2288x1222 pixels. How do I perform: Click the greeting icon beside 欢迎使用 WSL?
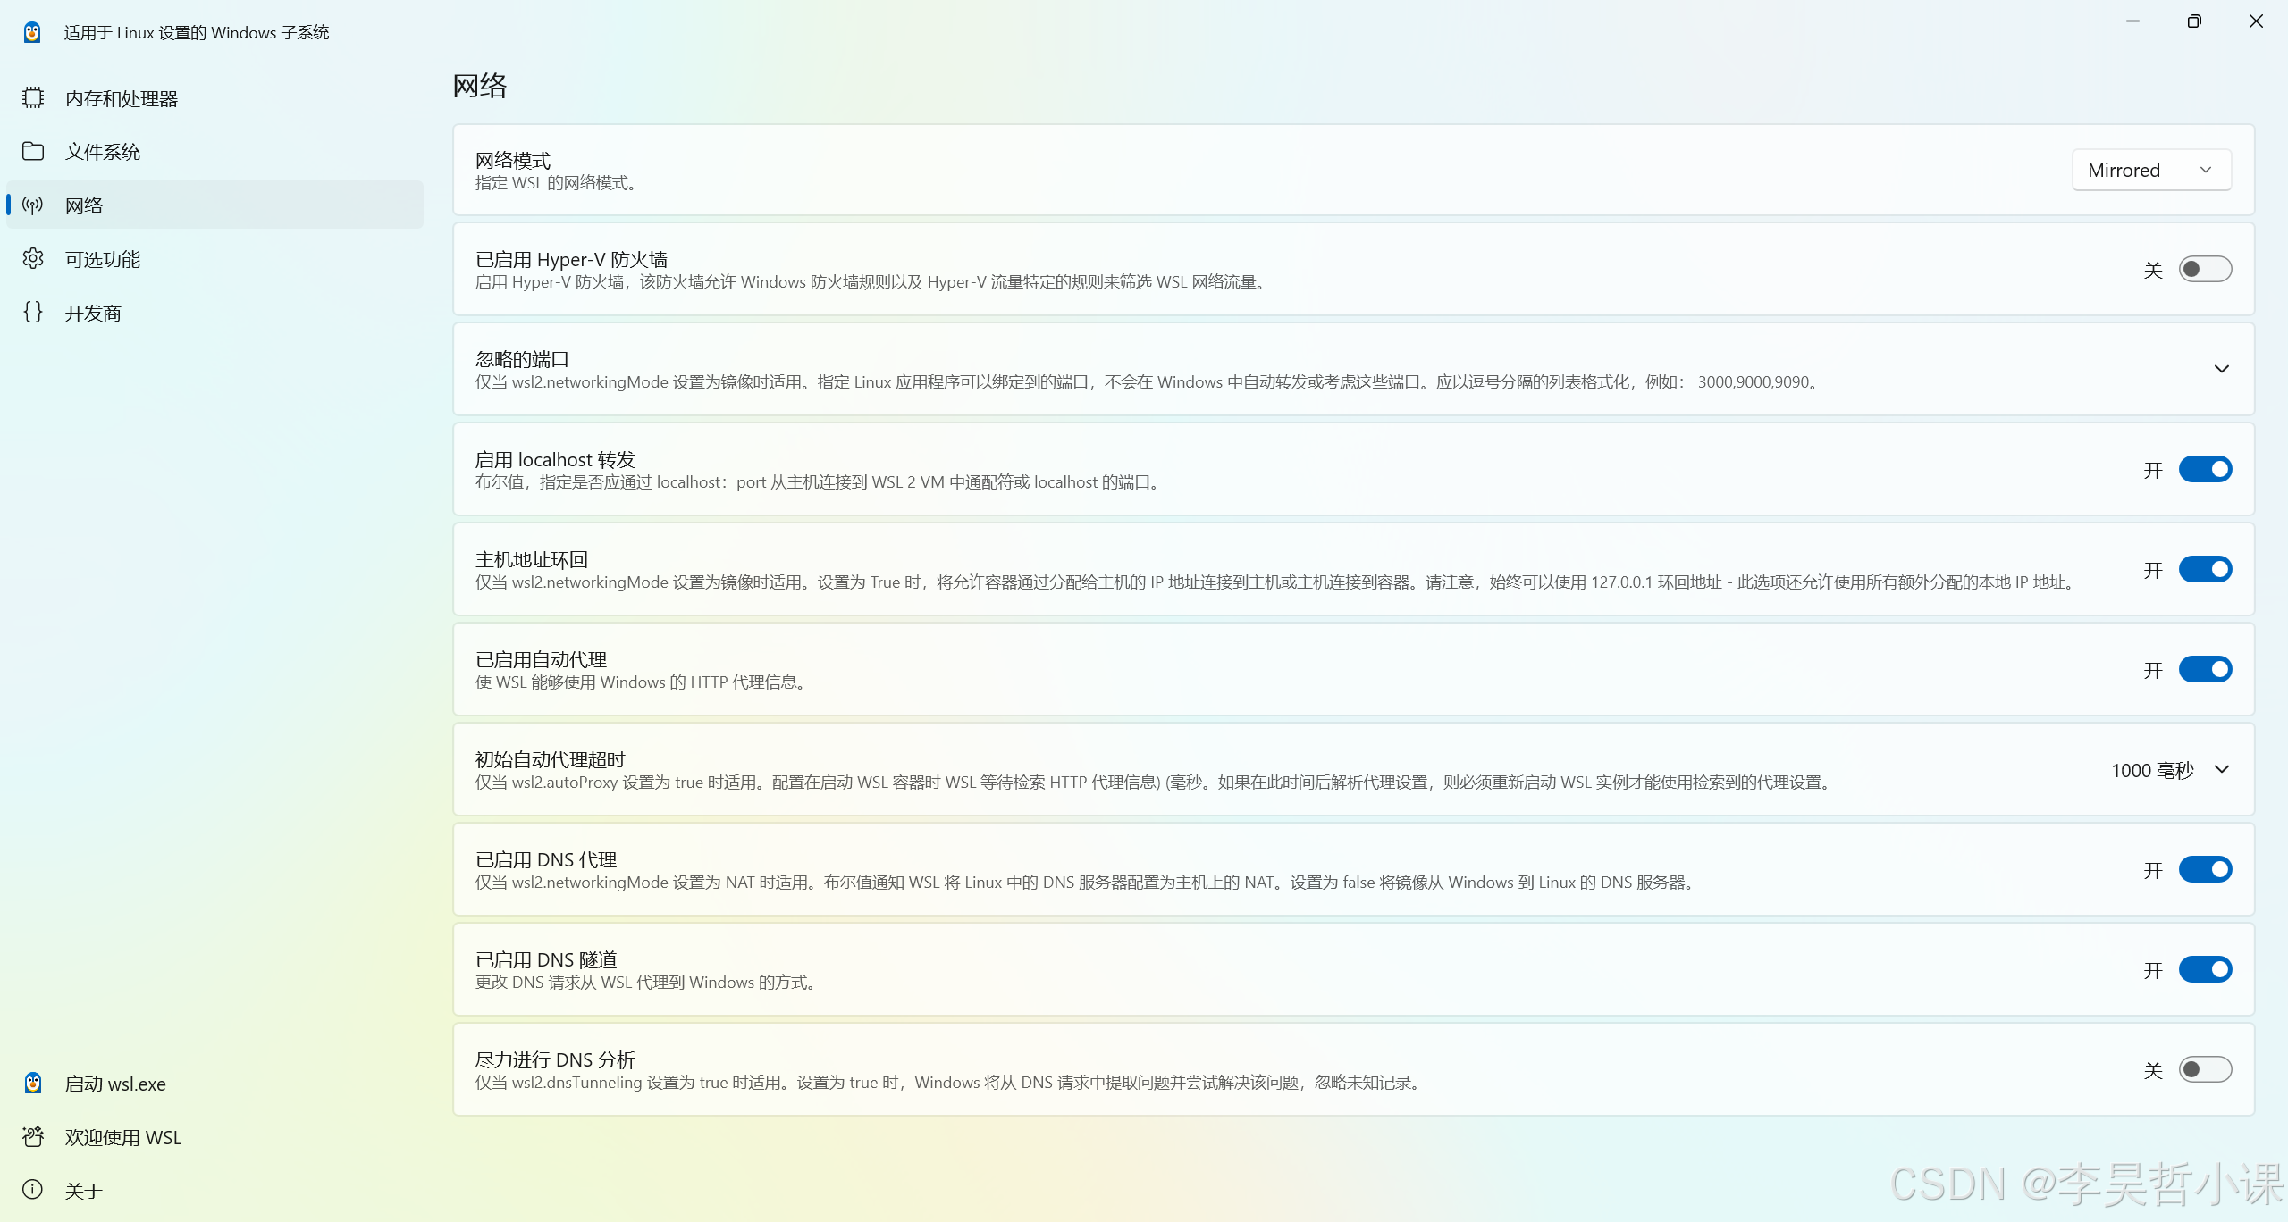(32, 1136)
